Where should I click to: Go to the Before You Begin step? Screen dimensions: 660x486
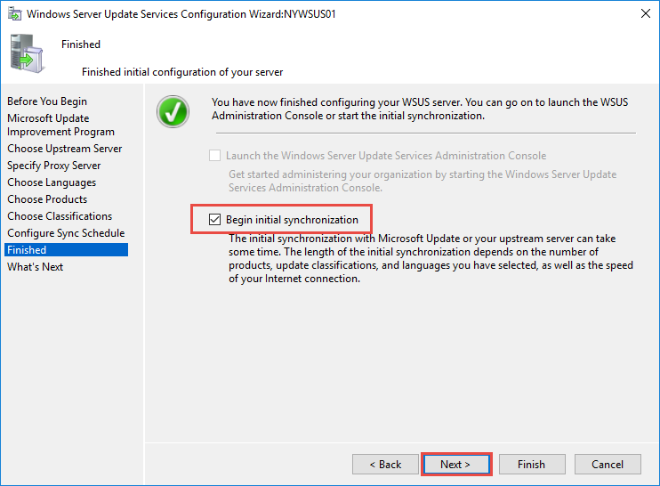tap(47, 101)
